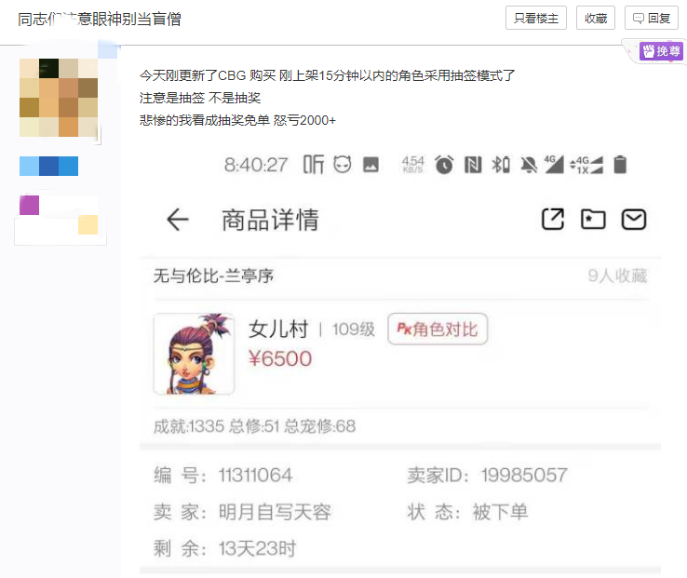This screenshot has height=578, width=687.
Task: Tap the share icon in header
Action: [553, 219]
